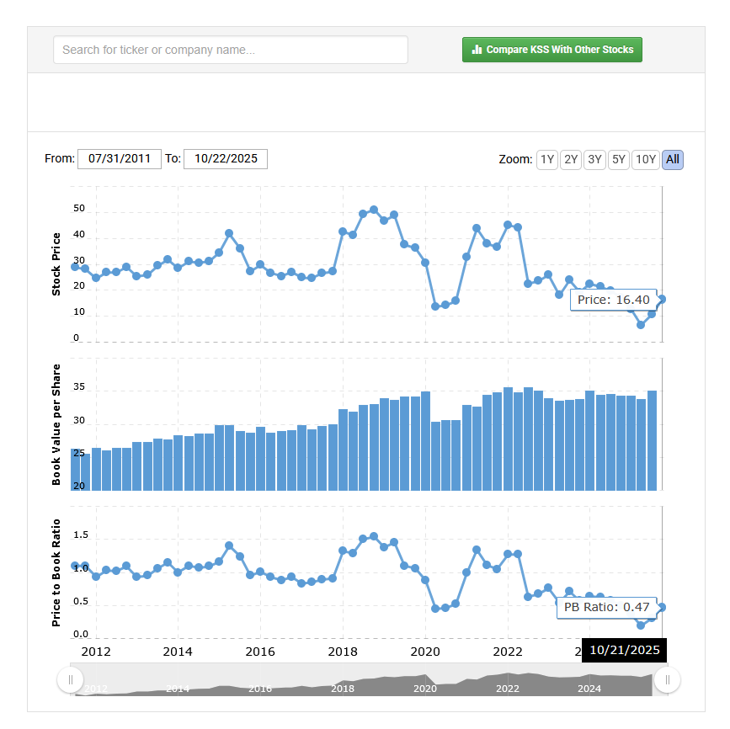Click the first stock price point in 2011

tap(75, 267)
